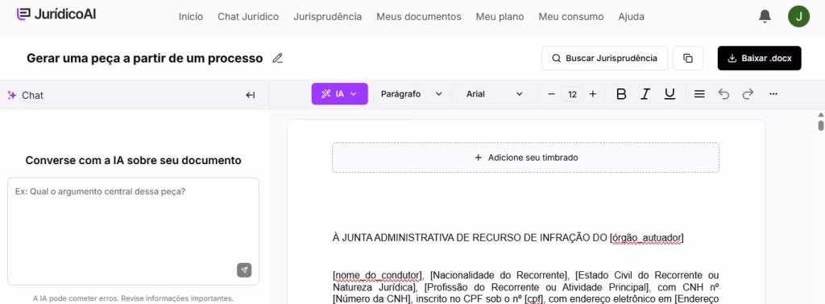The width and height of the screenshot is (825, 304).
Task: Open Ajuda
Action: [x=632, y=17]
